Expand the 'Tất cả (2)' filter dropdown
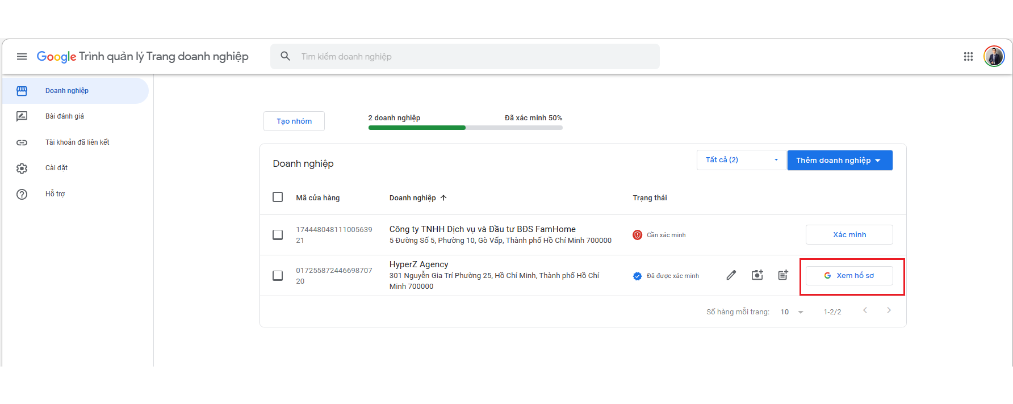 pyautogui.click(x=741, y=160)
